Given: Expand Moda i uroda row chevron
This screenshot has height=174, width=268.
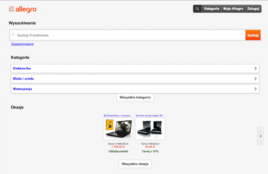Looking at the screenshot, I should 256,78.
